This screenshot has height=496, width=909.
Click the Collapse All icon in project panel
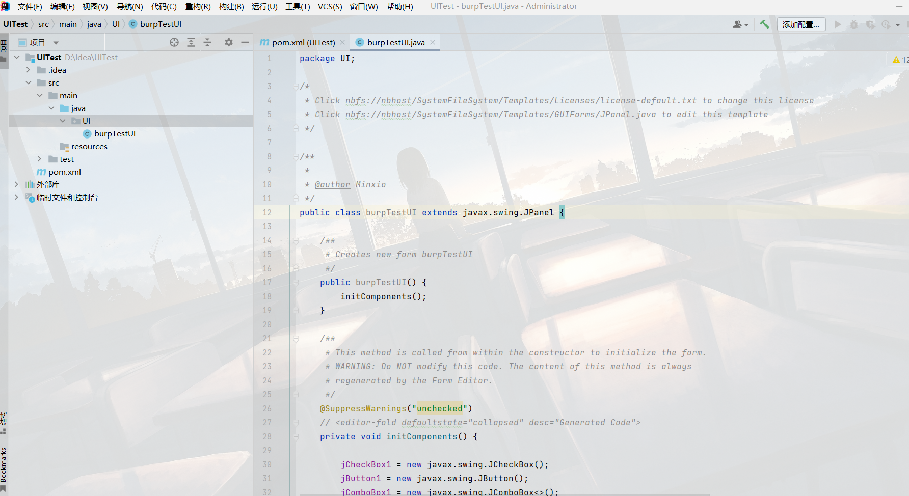207,42
